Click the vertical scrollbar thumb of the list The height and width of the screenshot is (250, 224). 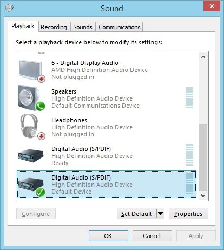coord(203,157)
